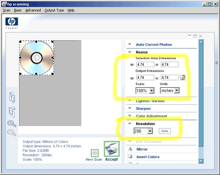Screen dimensions: 220x175
Task: Click the selection's top-left corner handle
Action: pyautogui.click(x=20, y=42)
